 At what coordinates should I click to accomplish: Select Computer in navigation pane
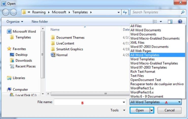18,89
